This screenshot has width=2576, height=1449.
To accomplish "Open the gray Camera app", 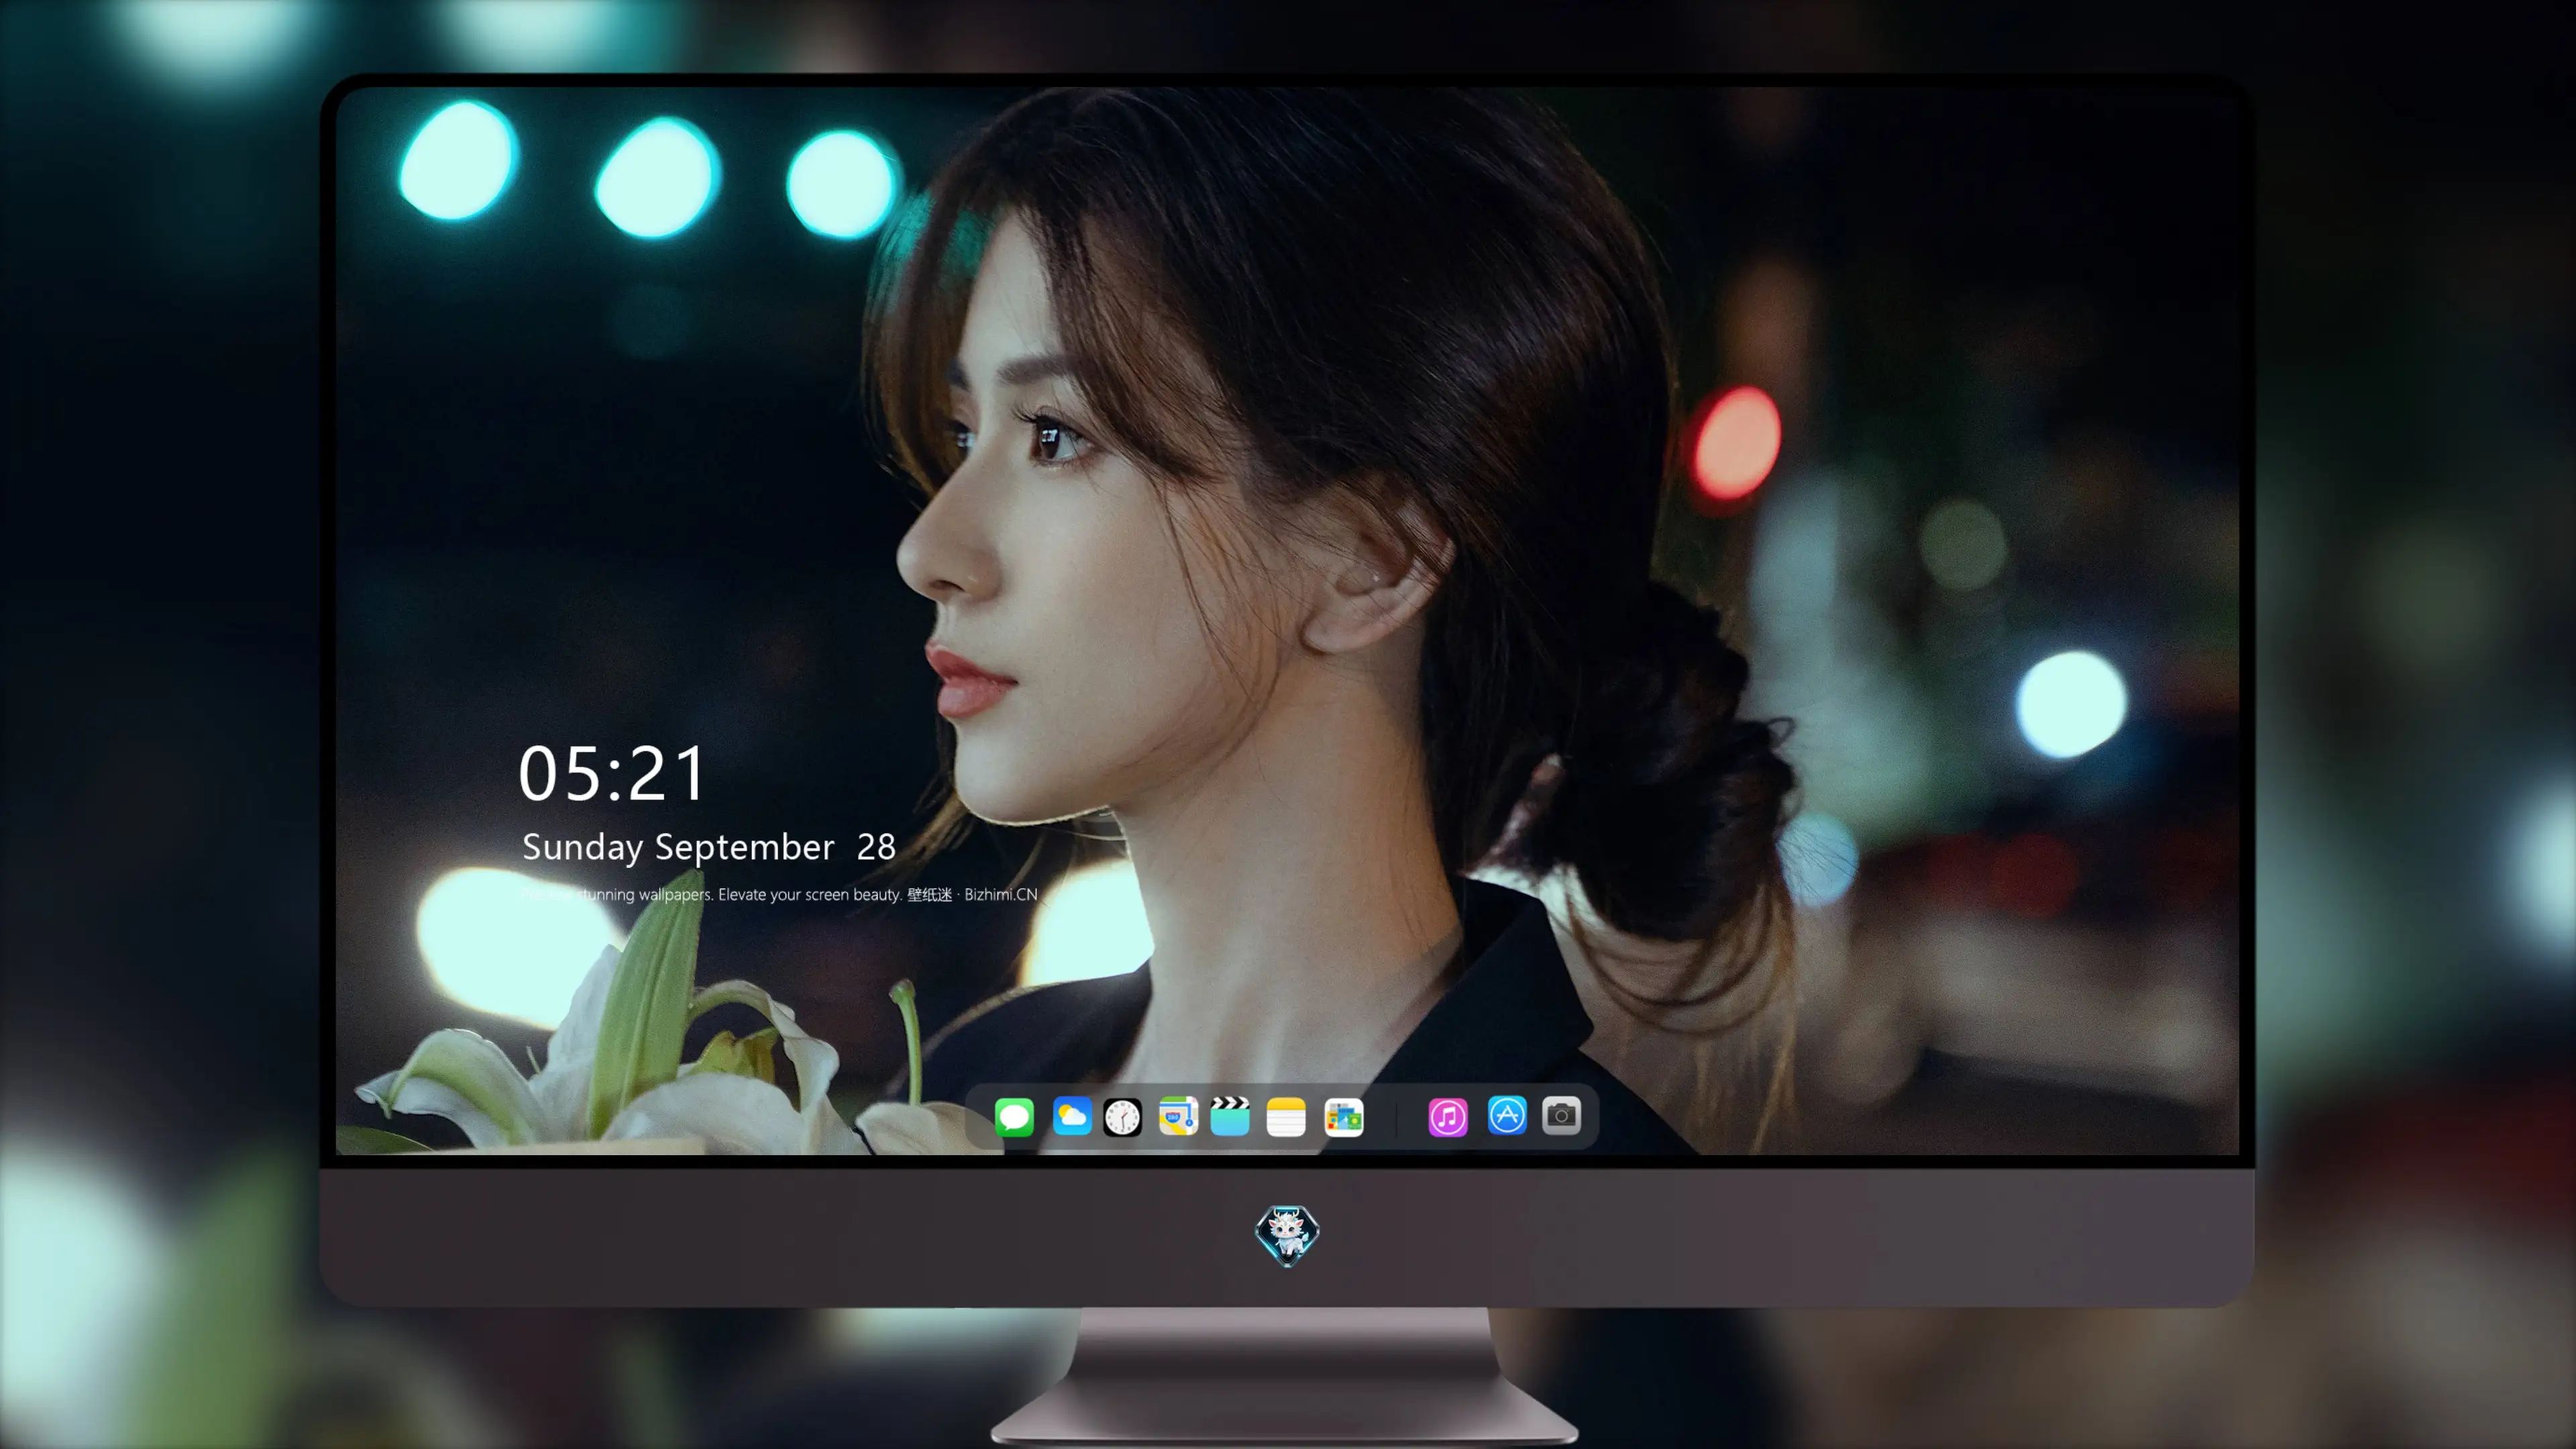I will pyautogui.click(x=1561, y=1115).
